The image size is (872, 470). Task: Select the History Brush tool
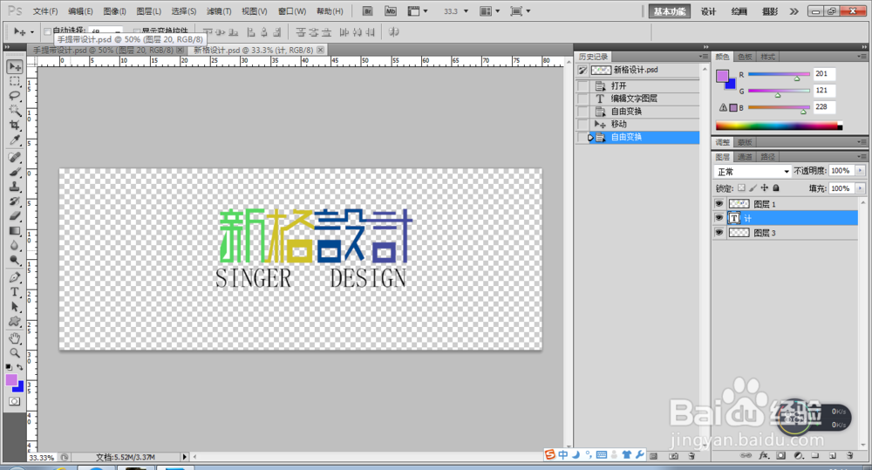tap(15, 201)
